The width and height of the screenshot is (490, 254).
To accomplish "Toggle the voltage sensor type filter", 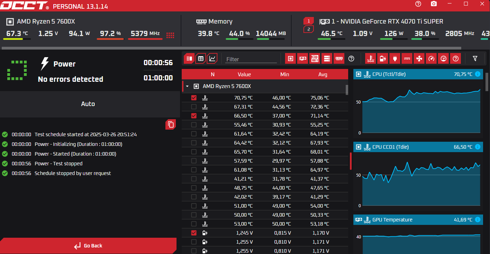I will 382,59.
